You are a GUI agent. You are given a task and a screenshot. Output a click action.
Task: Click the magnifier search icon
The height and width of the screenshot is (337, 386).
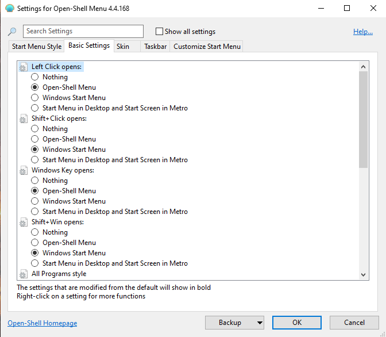coord(12,32)
